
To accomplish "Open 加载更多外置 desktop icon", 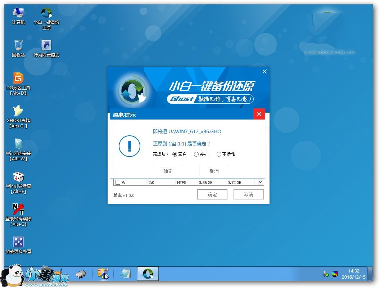I will 18,245.
